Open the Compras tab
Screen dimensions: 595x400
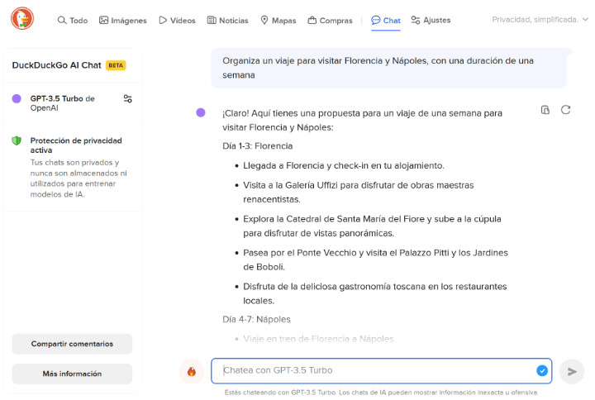[330, 21]
